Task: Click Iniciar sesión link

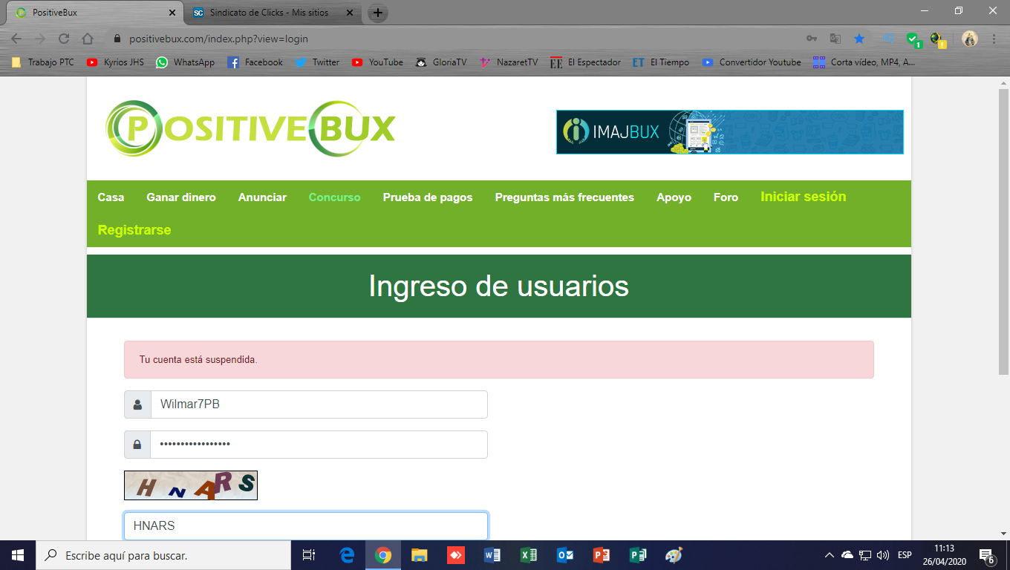Action: point(804,197)
